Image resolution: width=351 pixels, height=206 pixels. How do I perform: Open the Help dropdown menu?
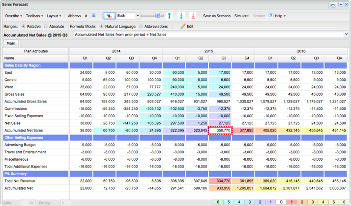(280, 16)
